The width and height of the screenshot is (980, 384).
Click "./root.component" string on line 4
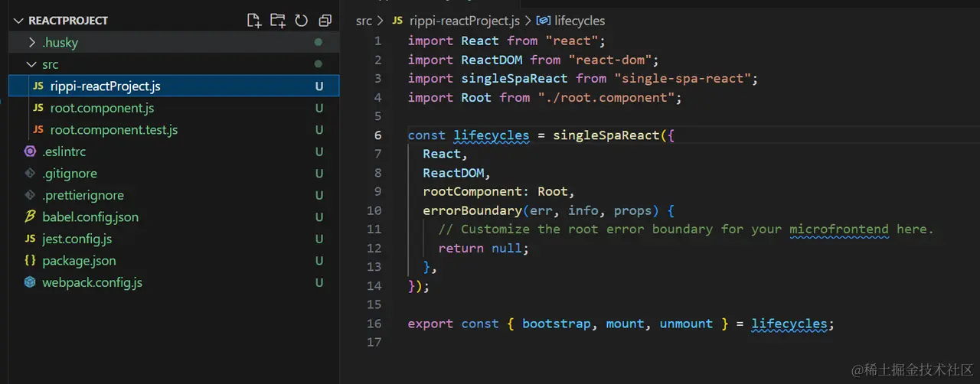(606, 97)
